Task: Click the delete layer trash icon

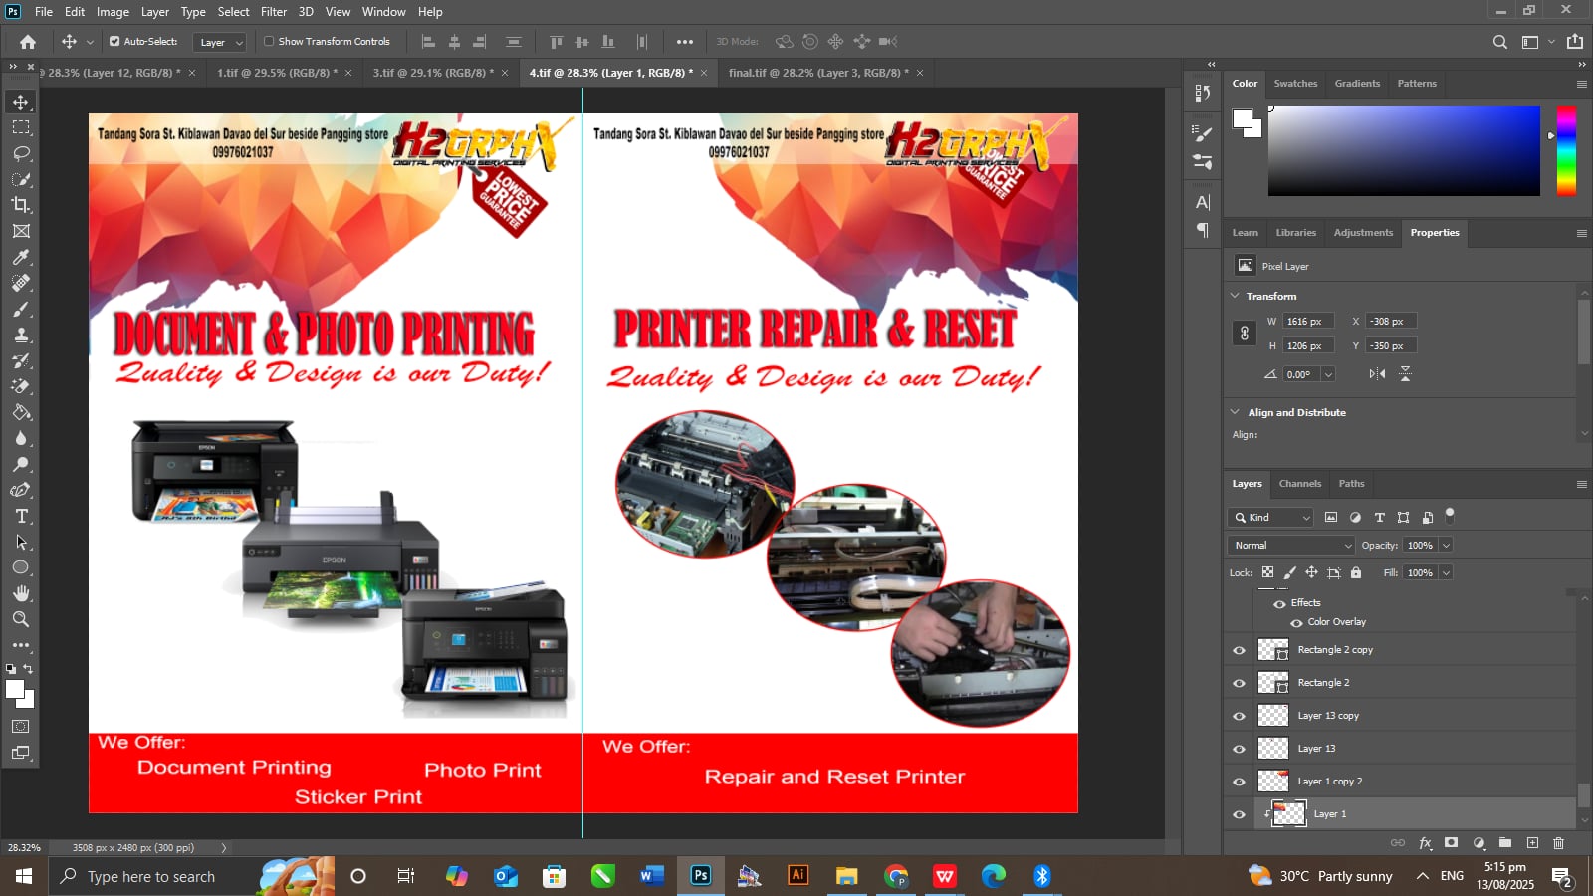Action: [1558, 843]
